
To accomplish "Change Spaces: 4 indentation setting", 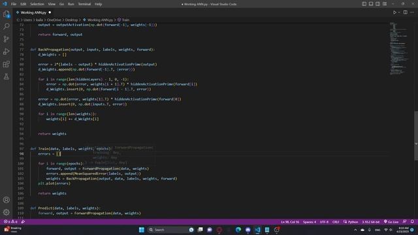I will (x=310, y=222).
